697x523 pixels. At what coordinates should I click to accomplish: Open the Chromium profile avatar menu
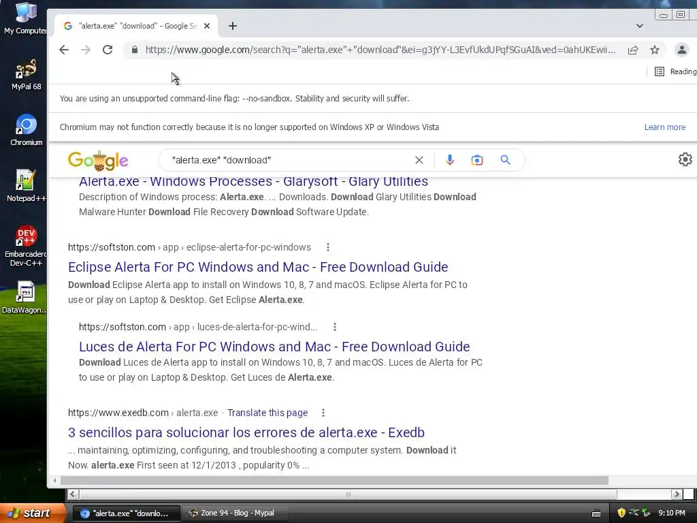click(681, 50)
